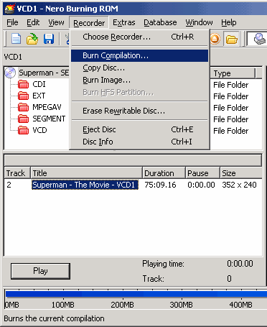Click the Type column header

[233, 73]
